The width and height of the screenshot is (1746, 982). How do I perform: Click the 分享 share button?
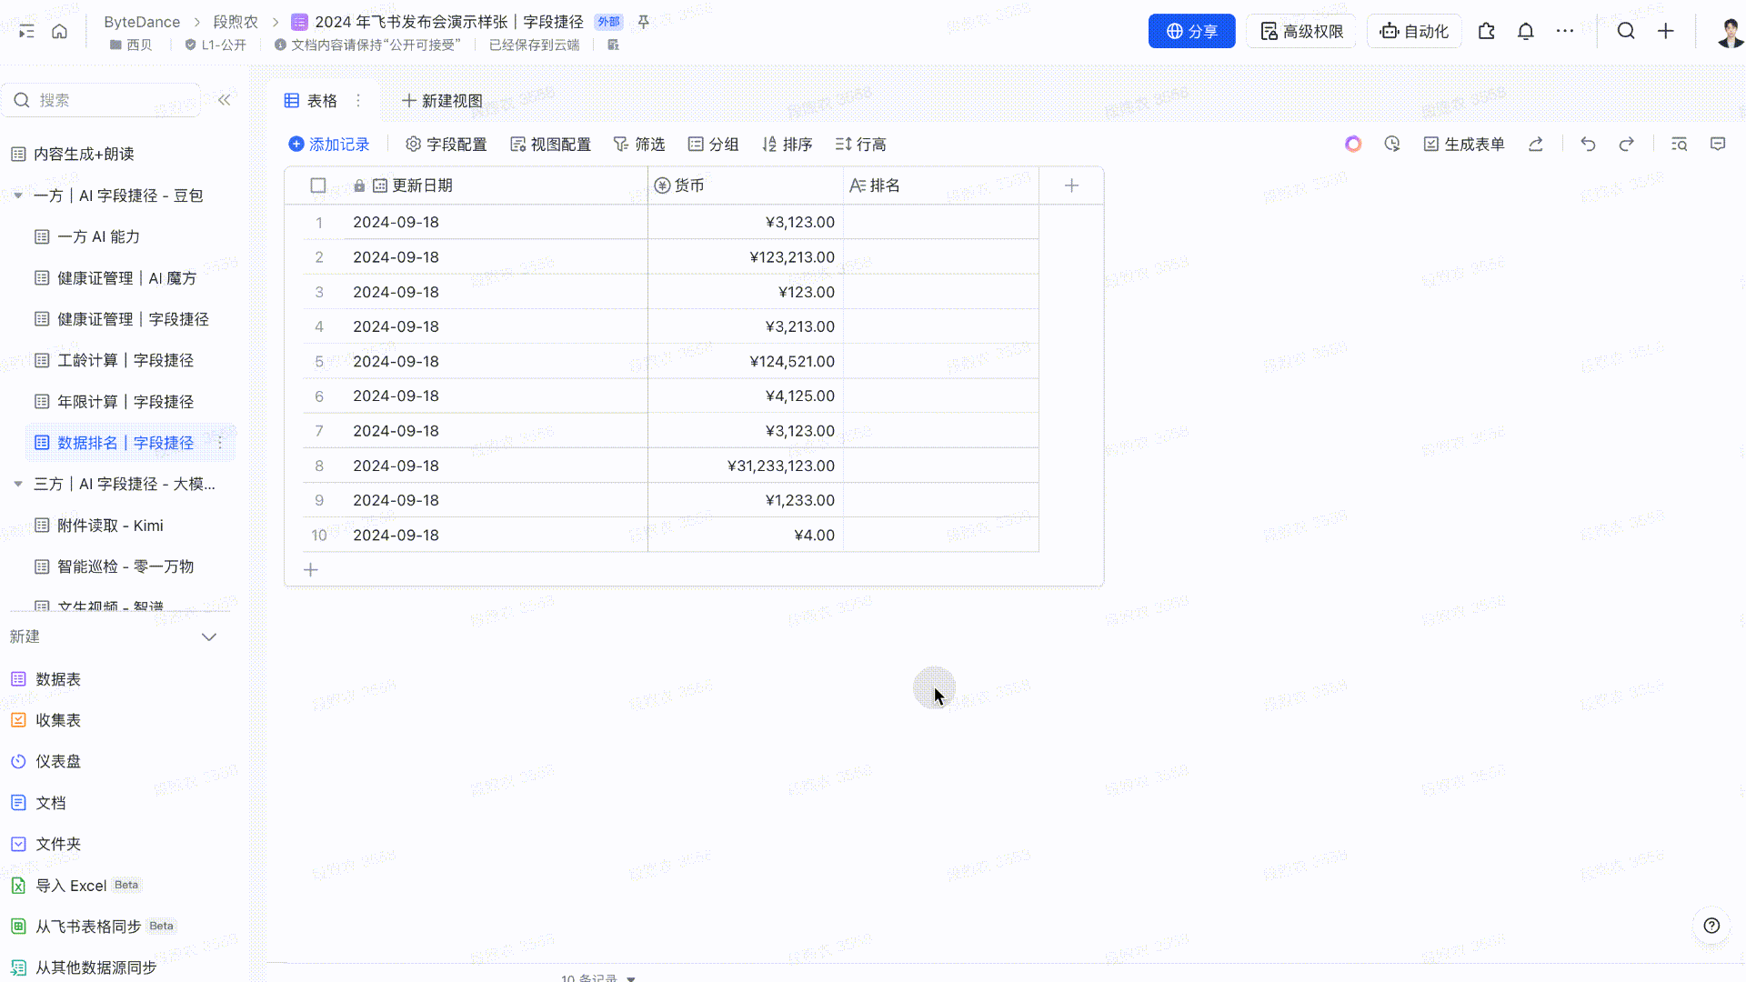pos(1191,31)
